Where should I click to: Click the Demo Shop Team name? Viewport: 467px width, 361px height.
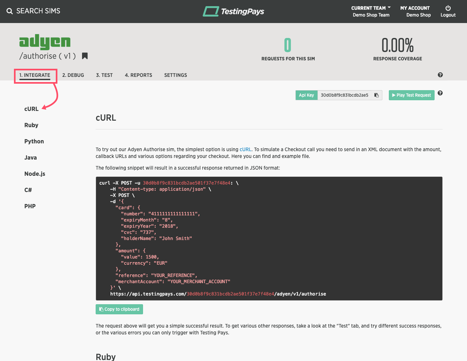tap(371, 15)
